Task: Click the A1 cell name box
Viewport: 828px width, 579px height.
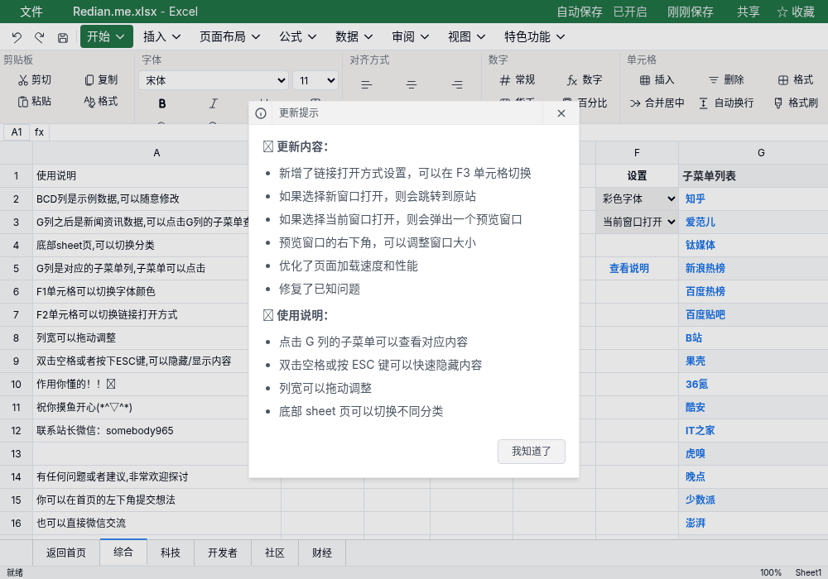Action: (17, 132)
